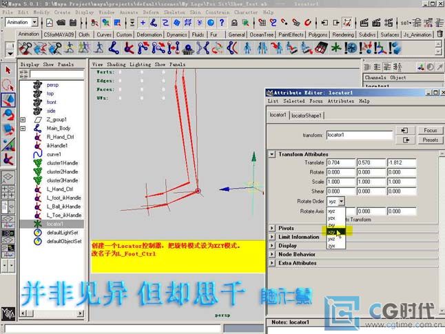The width and height of the screenshot is (445, 334).
Task: Switch to the locatorShape1 tab
Action: 307,116
